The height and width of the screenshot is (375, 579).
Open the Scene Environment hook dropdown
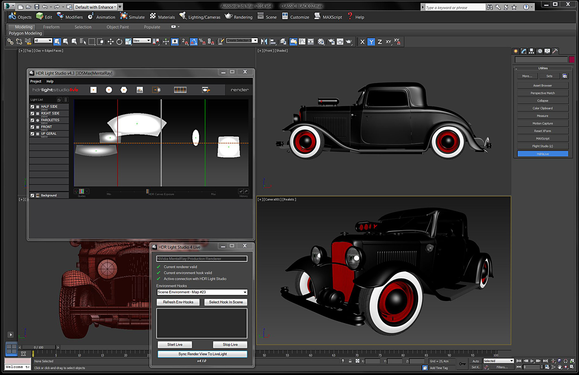245,292
